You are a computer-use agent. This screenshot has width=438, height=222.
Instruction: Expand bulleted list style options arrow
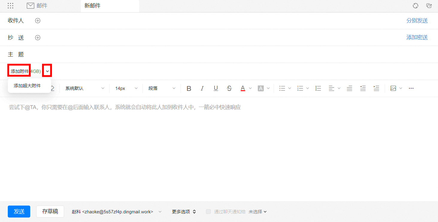[x=290, y=88]
